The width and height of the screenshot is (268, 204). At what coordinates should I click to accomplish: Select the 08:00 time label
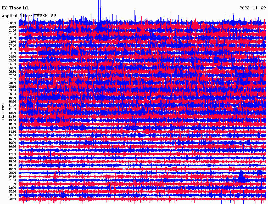coord(12,83)
